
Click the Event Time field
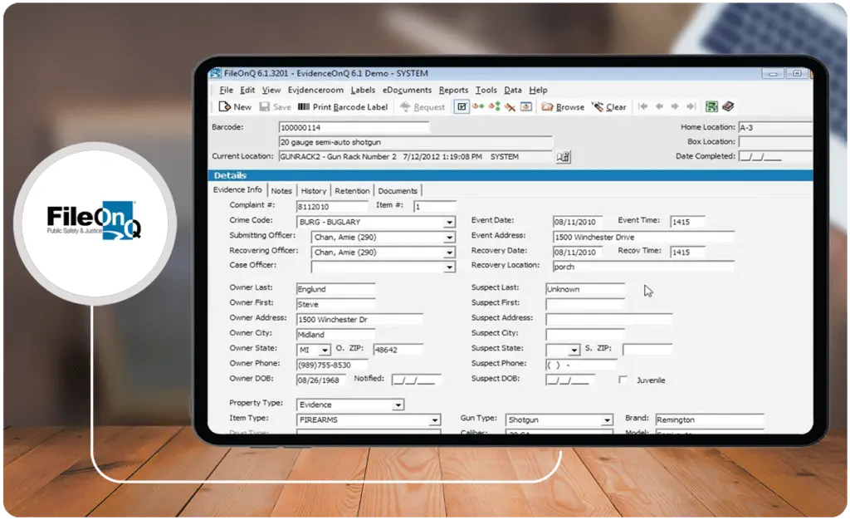pyautogui.click(x=687, y=222)
